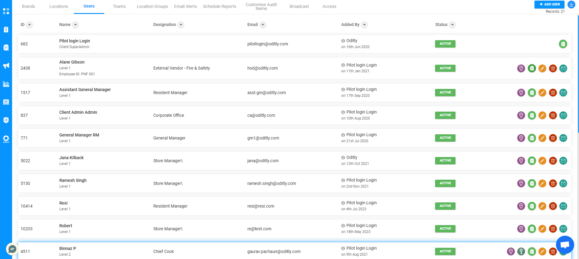Switch to the Broadcast tab
The height and width of the screenshot is (259, 579).
point(299,6)
